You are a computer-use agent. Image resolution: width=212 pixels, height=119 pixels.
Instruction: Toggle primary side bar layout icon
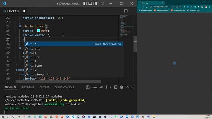(85, 3)
